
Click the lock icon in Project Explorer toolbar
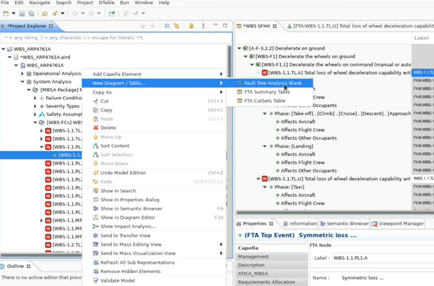tap(191, 26)
